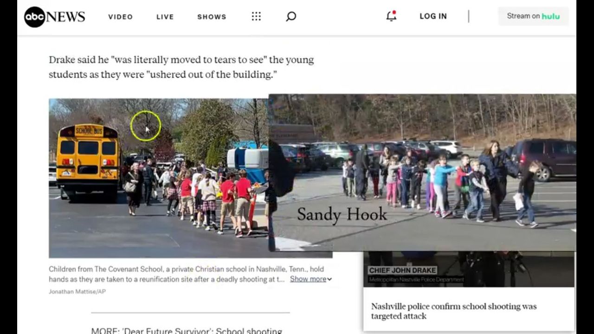594x334 pixels.
Task: Click the Show more caption link
Action: [308, 279]
